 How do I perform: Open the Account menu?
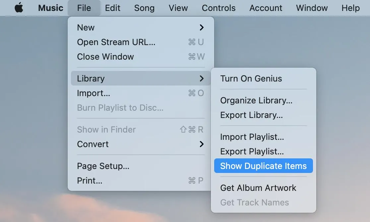(x=266, y=8)
